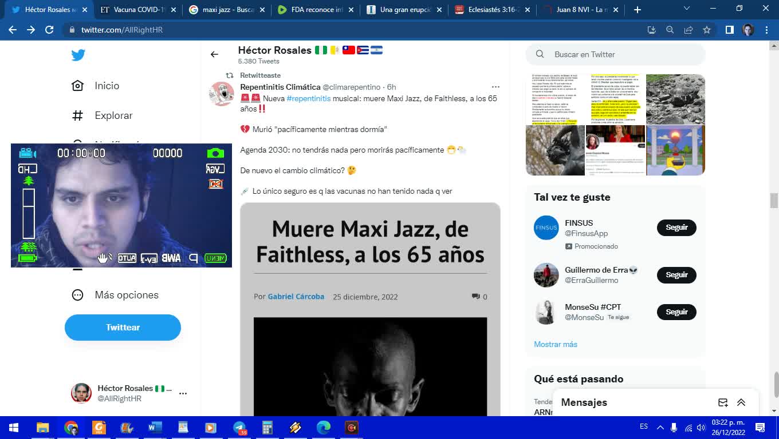Open account menu dots beside Héctor Rosales
This screenshot has width=779, height=439.
(x=183, y=393)
